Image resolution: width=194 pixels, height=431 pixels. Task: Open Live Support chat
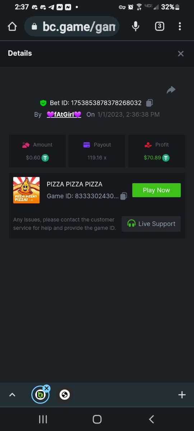151,224
